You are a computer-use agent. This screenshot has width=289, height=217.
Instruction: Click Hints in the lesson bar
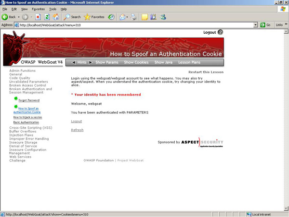(x=82, y=62)
